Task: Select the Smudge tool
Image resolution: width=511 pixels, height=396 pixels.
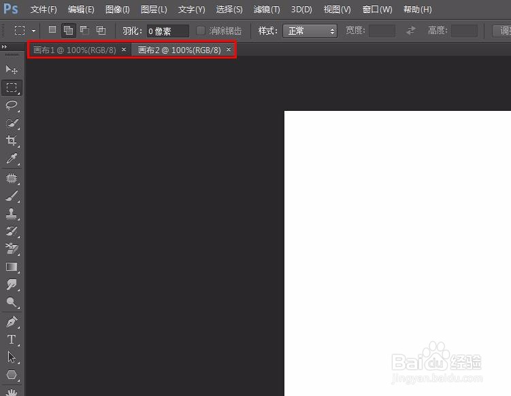Action: click(12, 284)
